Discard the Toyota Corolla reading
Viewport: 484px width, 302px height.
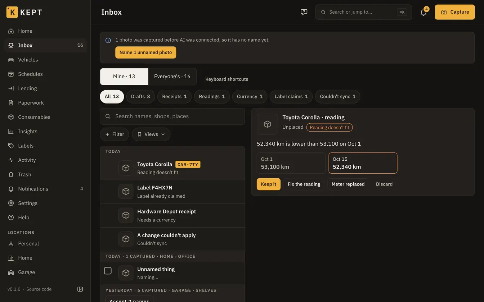[384, 184]
